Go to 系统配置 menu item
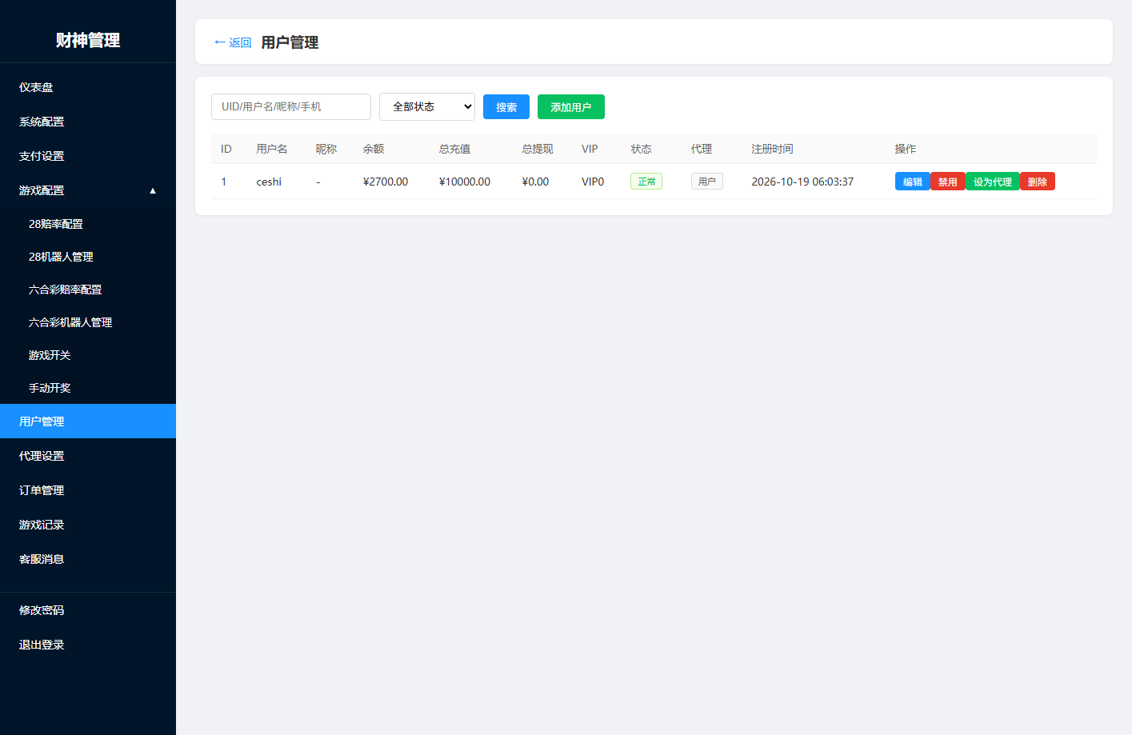Image resolution: width=1132 pixels, height=735 pixels. click(x=88, y=122)
